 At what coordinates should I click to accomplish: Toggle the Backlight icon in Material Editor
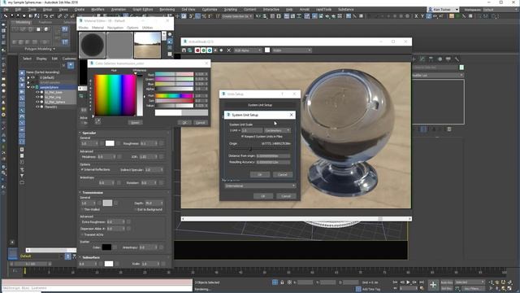[170, 42]
